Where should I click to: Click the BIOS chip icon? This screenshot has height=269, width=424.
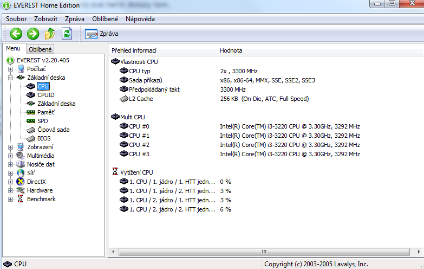[x=31, y=138]
